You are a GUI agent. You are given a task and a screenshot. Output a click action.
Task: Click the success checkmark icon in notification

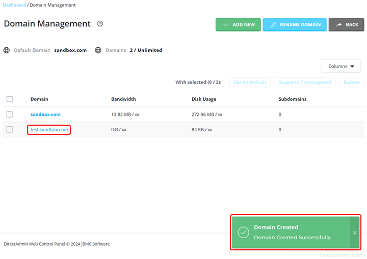click(244, 233)
